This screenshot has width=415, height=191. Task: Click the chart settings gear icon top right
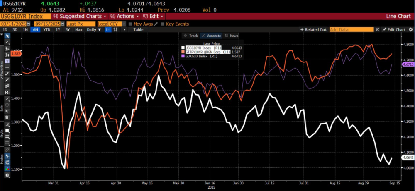click(410, 30)
